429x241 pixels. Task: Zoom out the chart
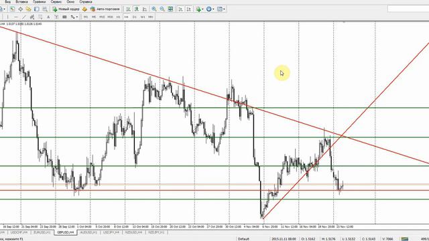162,9
